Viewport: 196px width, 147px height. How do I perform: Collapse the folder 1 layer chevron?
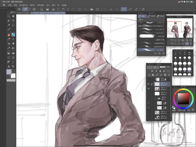(x=155, y=98)
